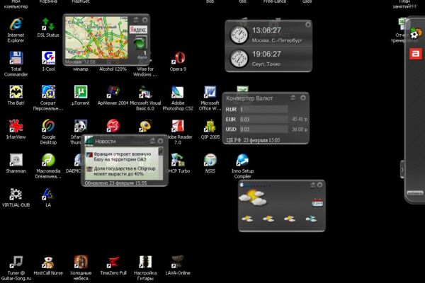Launch the HostCall Nurse icon
425x283 pixels.
[x=48, y=262]
